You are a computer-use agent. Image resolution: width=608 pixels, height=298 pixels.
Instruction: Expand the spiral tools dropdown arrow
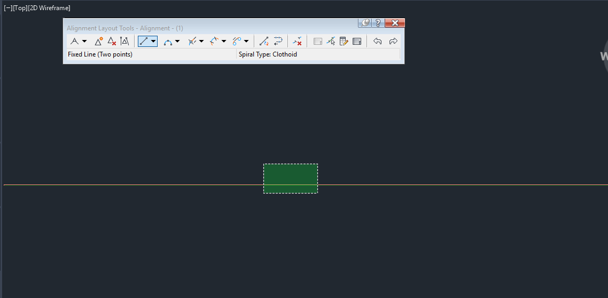coord(246,41)
